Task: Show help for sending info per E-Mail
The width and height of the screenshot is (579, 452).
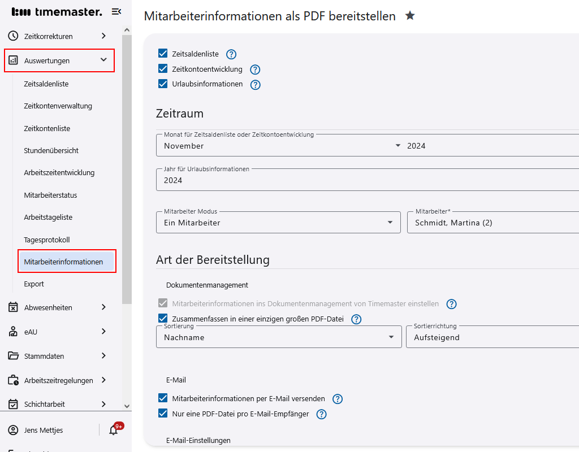Action: pos(338,399)
